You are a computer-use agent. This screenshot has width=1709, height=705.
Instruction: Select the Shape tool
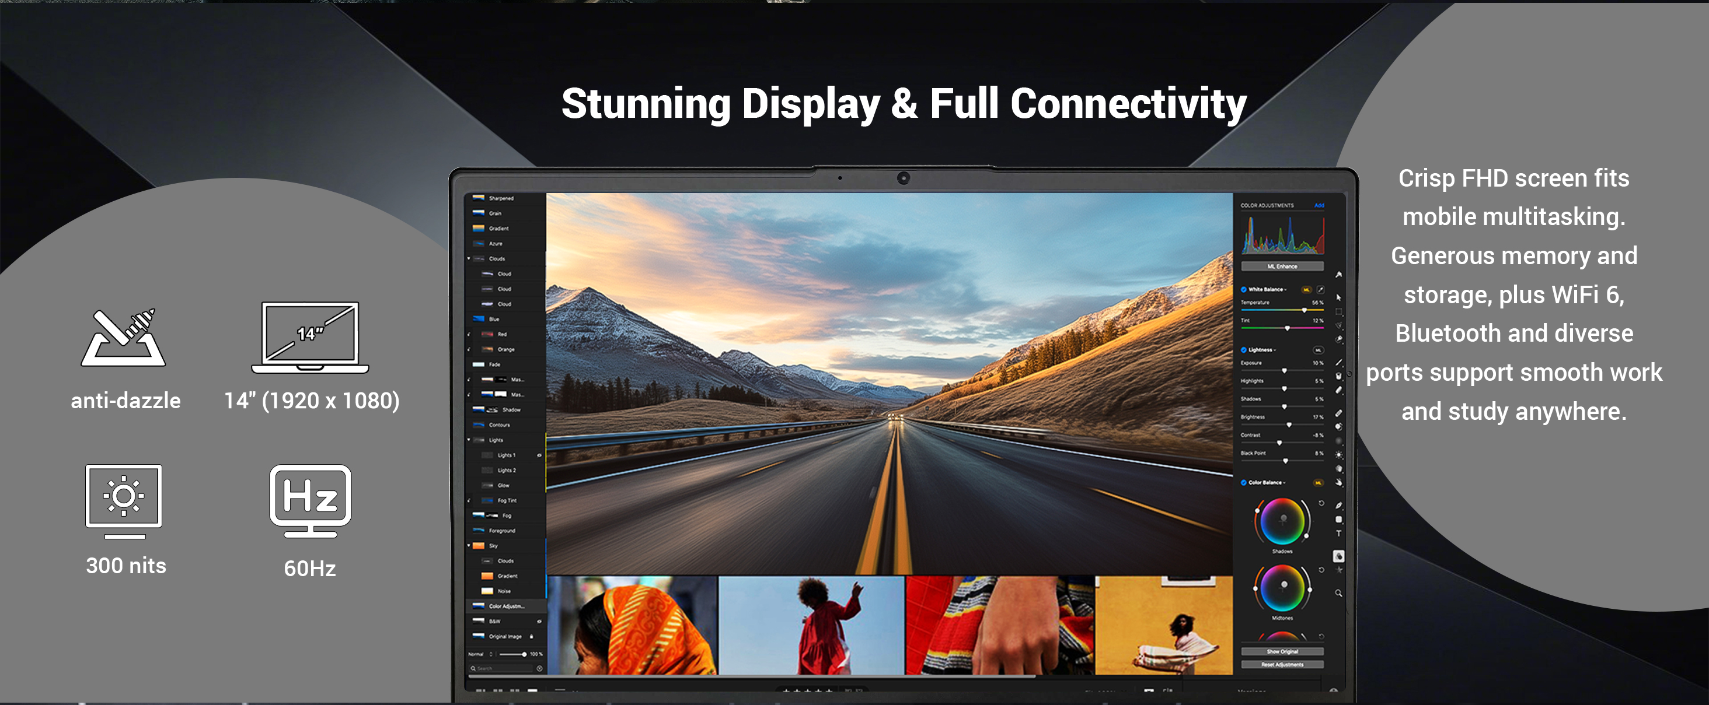(1339, 520)
